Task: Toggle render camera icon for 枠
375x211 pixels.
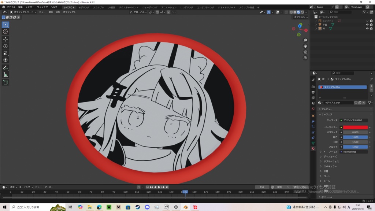Action: pos(371,29)
